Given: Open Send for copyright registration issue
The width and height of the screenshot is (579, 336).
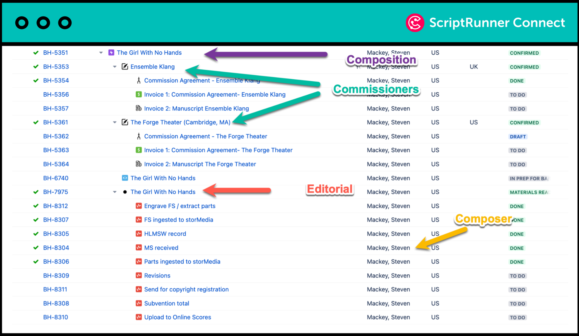Looking at the screenshot, I should [x=186, y=289].
